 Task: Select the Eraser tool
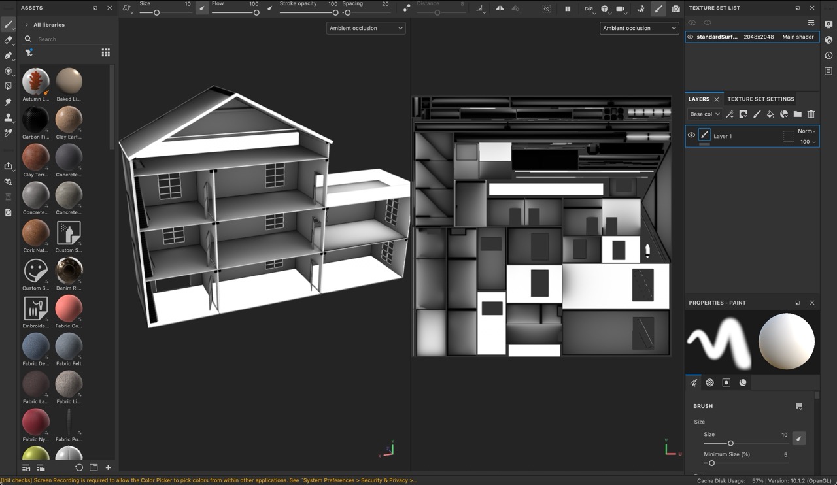click(9, 40)
